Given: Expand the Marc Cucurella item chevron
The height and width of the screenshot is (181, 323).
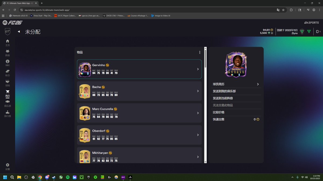Looking at the screenshot, I should click(x=198, y=113).
